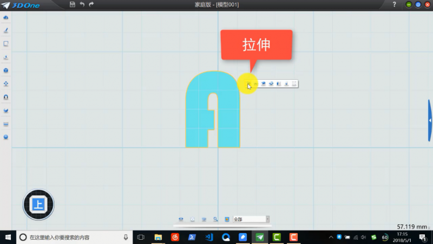Image resolution: width=433 pixels, height=244 pixels.
Task: Click the orange-blue view icon in bottom toolbar
Action: coord(227,219)
